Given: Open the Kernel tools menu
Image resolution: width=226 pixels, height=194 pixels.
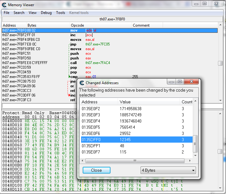Looking at the screenshot, I should pyautogui.click(x=79, y=13).
